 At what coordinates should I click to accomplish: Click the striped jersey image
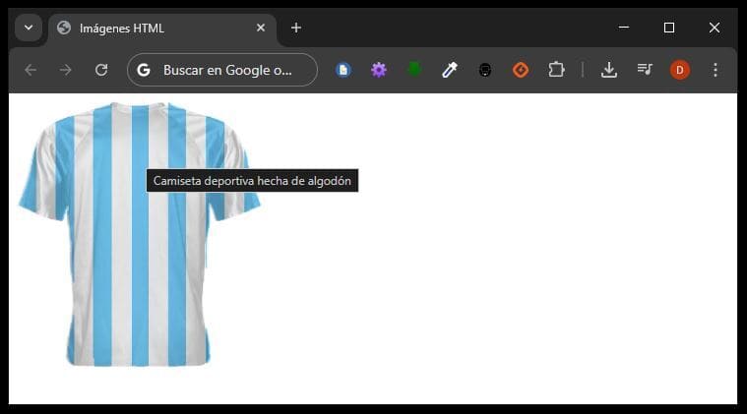pyautogui.click(x=139, y=234)
